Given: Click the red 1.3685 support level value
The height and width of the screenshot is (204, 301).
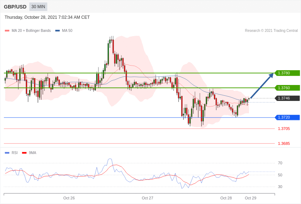Looking at the screenshot, I should 284,143.
